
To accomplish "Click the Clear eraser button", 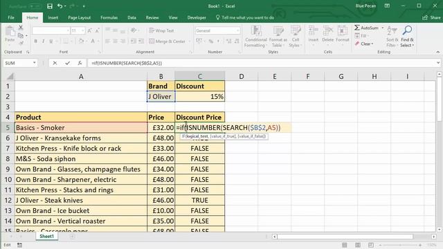I will (x=364, y=44).
